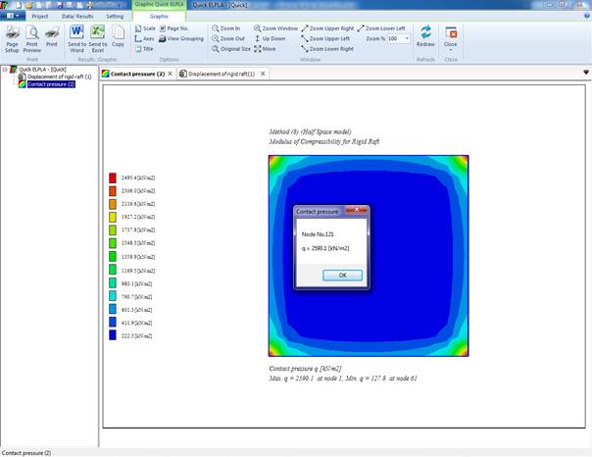Switch to the Setting ribbon tab

tap(115, 17)
